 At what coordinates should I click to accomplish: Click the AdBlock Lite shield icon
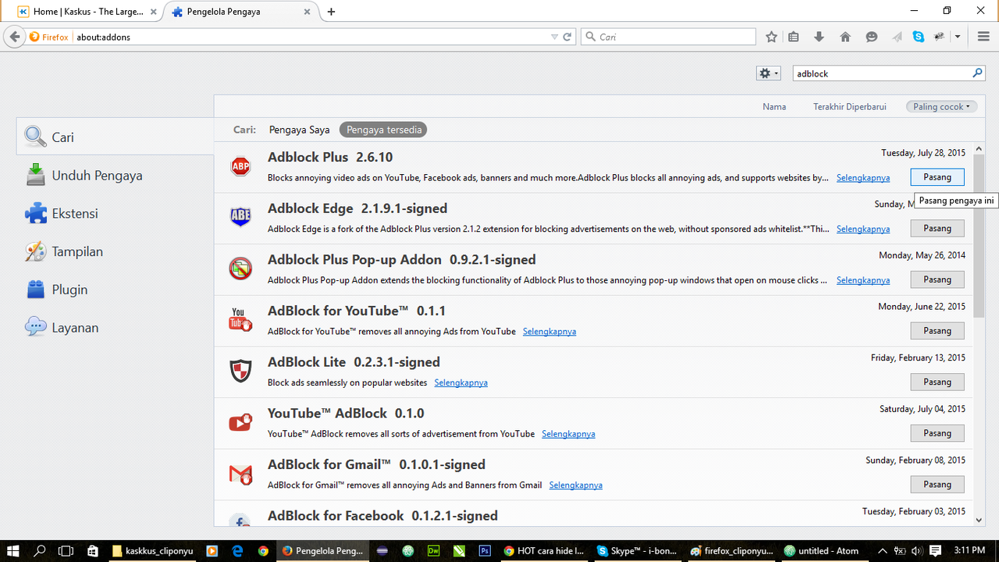[x=240, y=371]
